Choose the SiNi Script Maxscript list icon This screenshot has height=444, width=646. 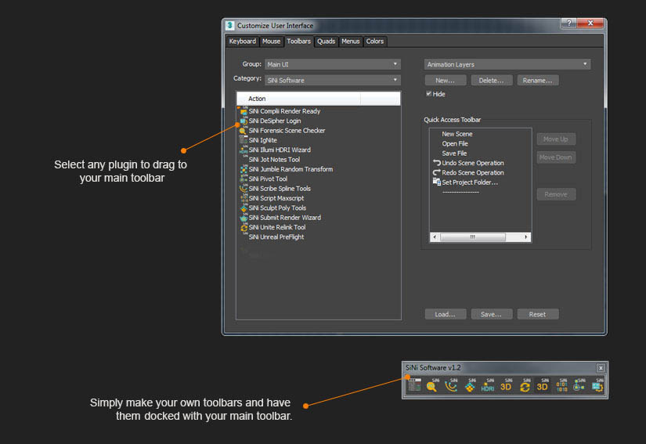[x=244, y=198]
